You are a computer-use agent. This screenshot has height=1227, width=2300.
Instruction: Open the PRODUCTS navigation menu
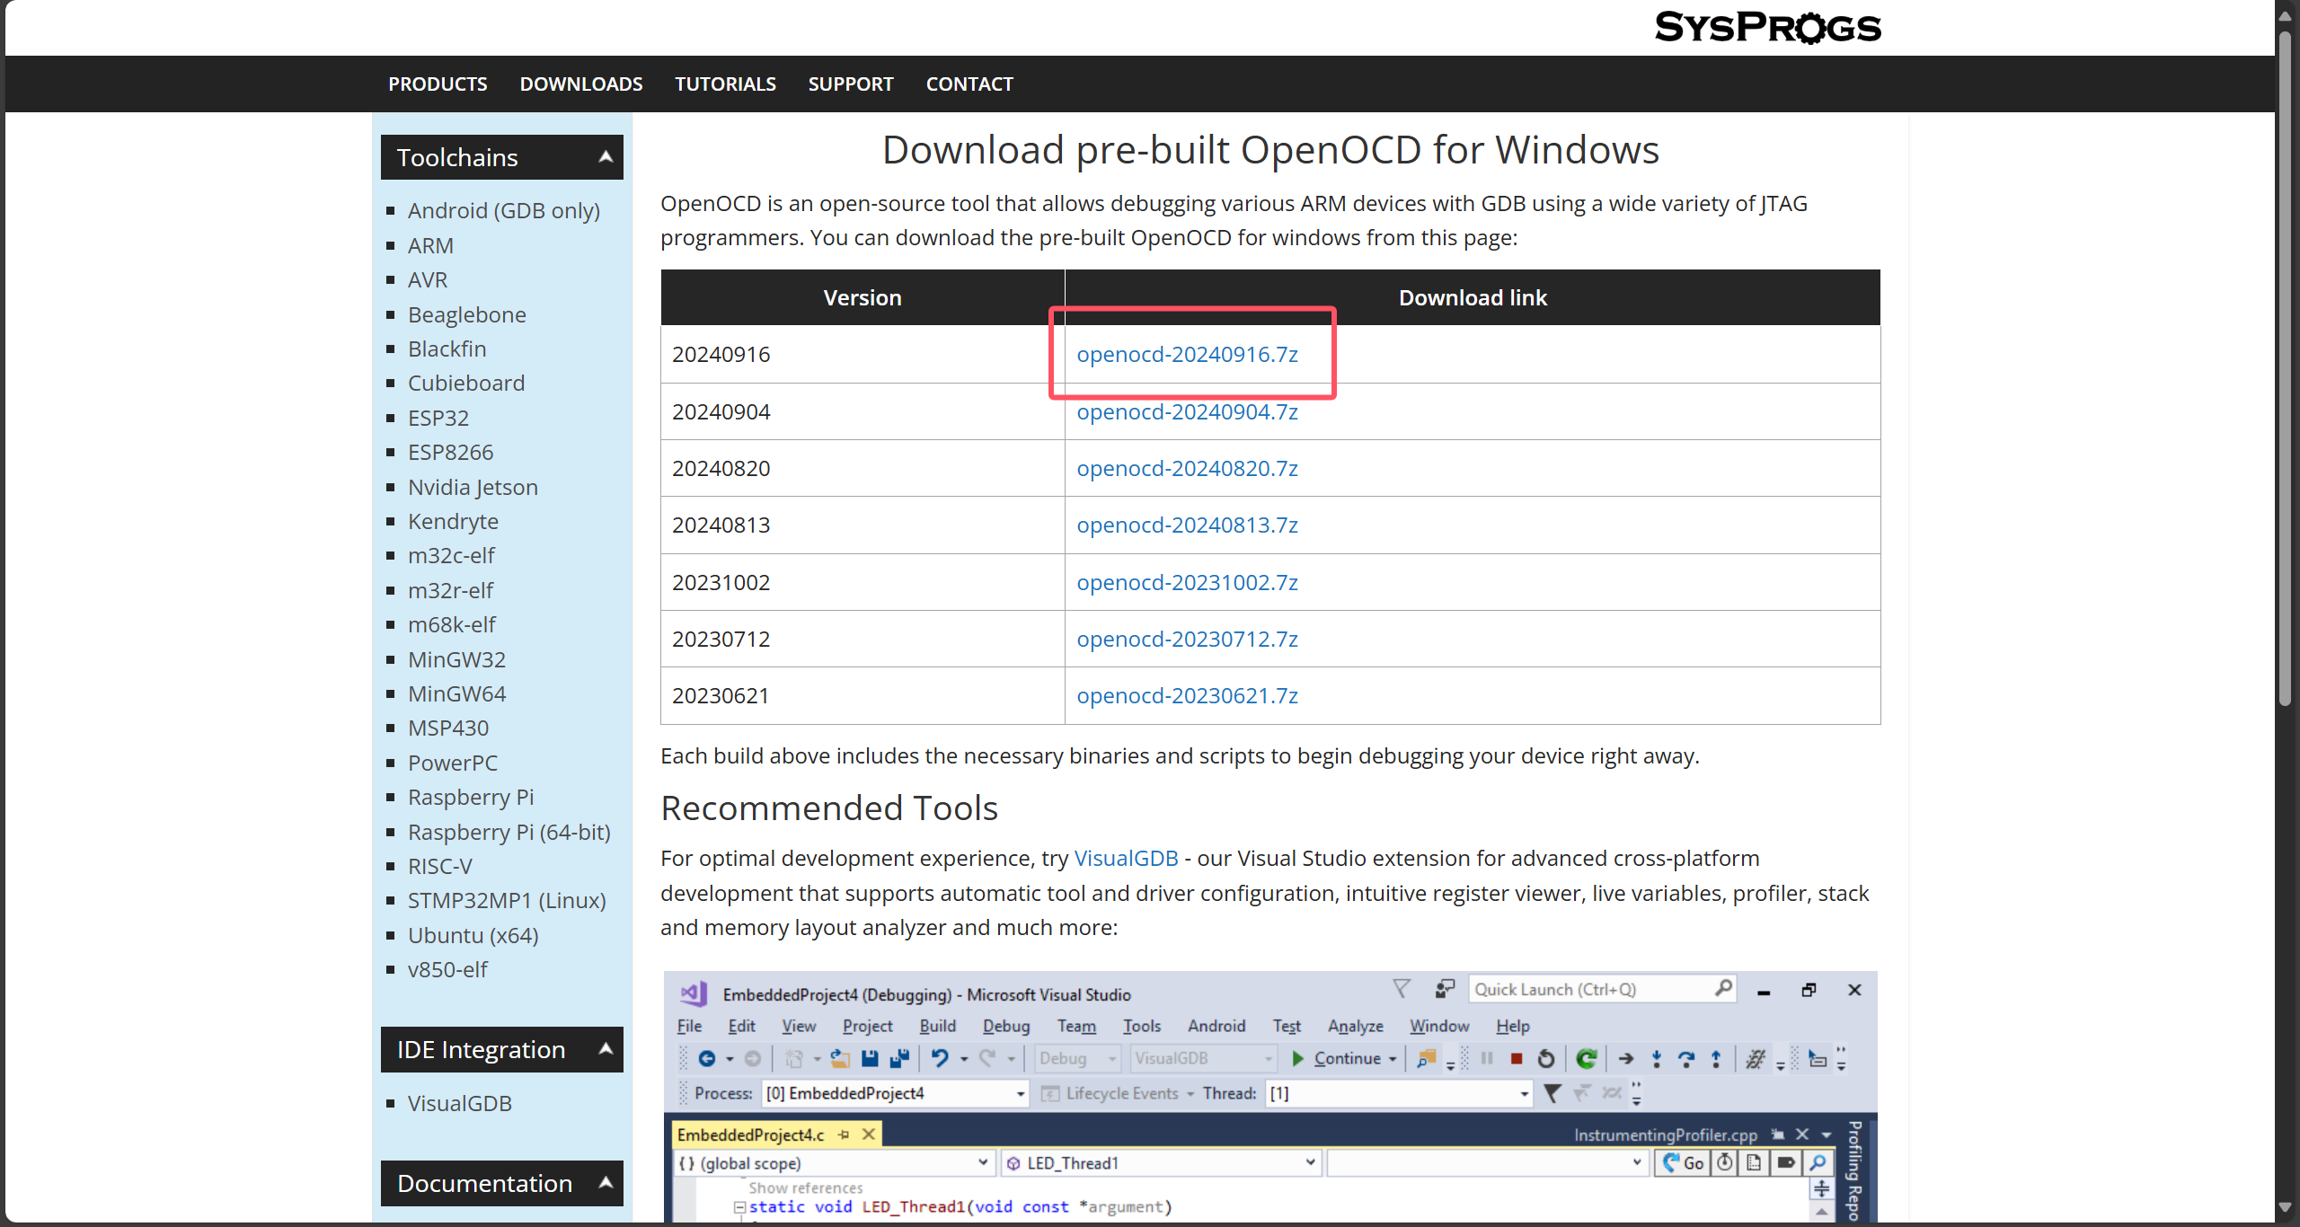click(x=438, y=84)
